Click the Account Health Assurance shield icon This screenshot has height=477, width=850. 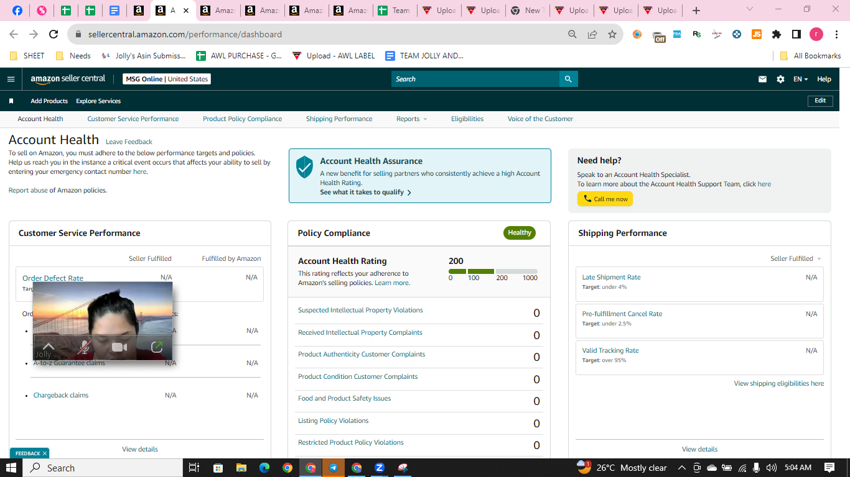(x=304, y=166)
